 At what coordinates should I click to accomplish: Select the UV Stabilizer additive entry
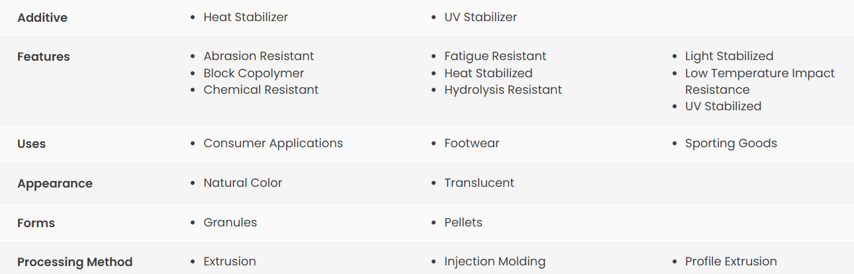click(481, 17)
